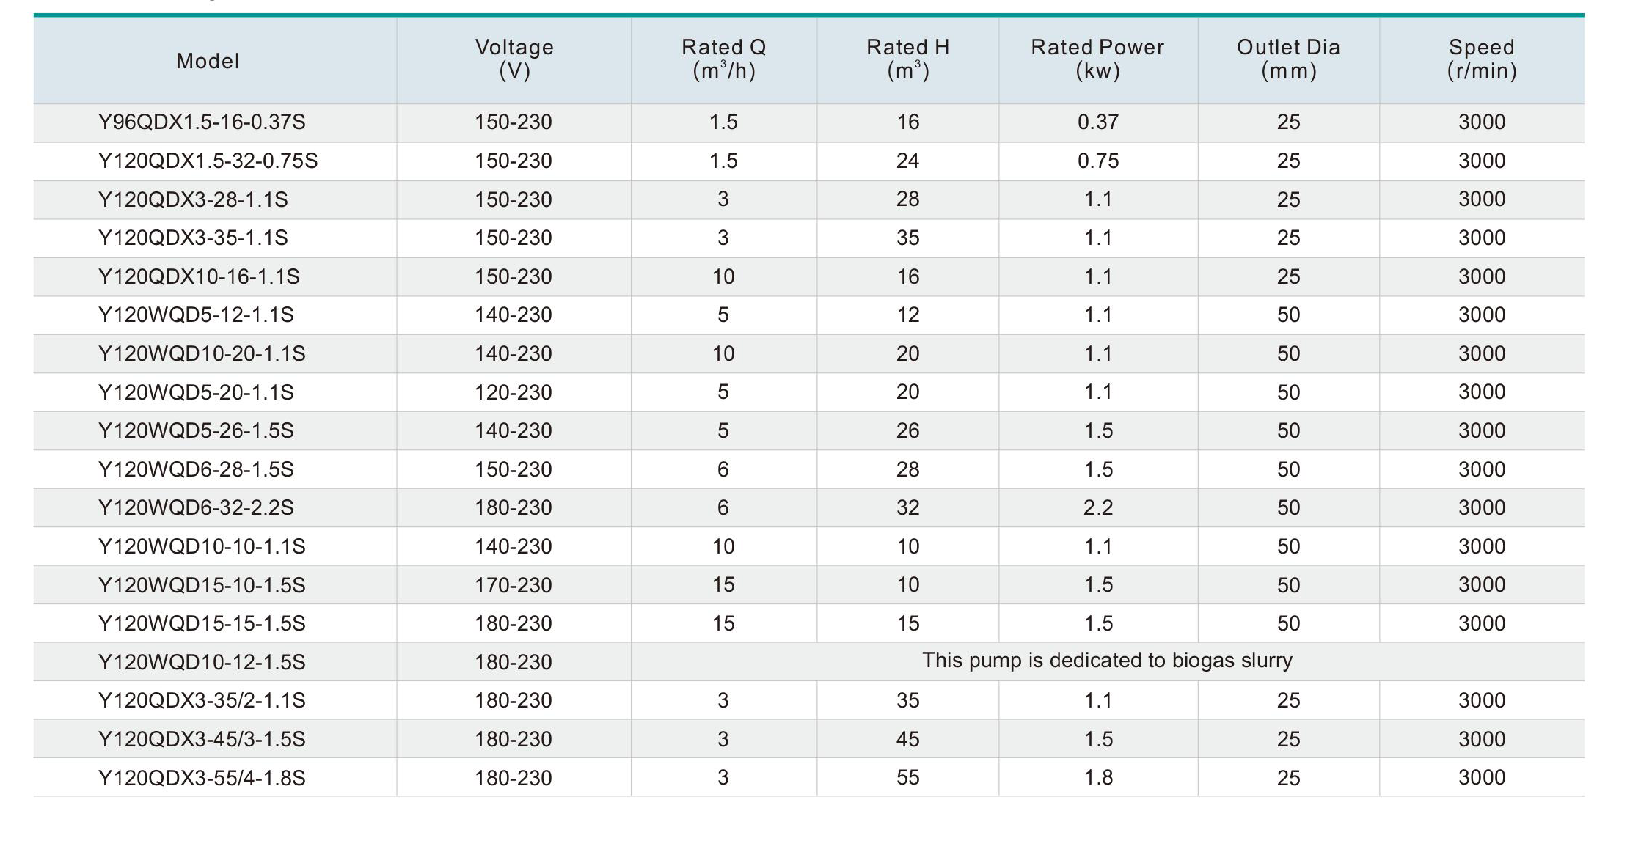Select model Y96QDX1.5-16-0.37S cell
Image resolution: width=1630 pixels, height=841 pixels.
[202, 122]
